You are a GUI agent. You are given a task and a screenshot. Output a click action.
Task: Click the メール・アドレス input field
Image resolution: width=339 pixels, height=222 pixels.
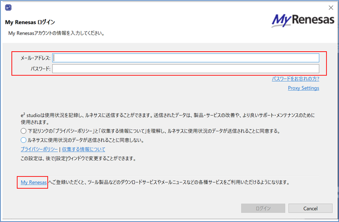pos(186,58)
